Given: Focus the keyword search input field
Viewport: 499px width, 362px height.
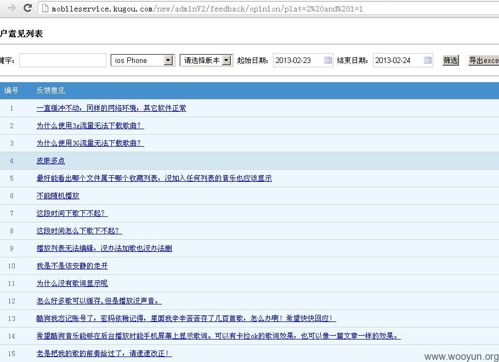Looking at the screenshot, I should [x=63, y=60].
